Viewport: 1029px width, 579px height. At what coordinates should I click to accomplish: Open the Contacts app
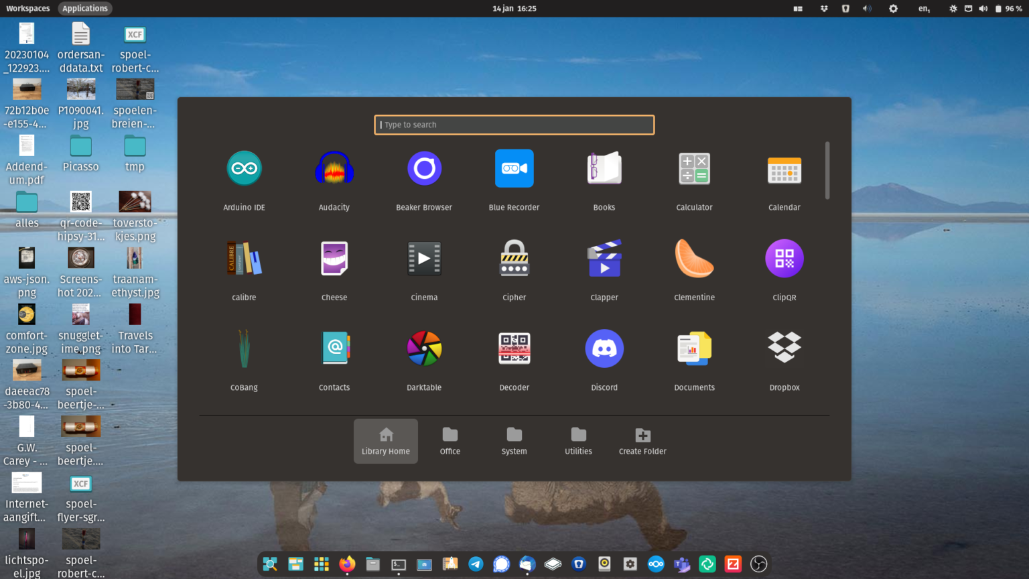334,348
